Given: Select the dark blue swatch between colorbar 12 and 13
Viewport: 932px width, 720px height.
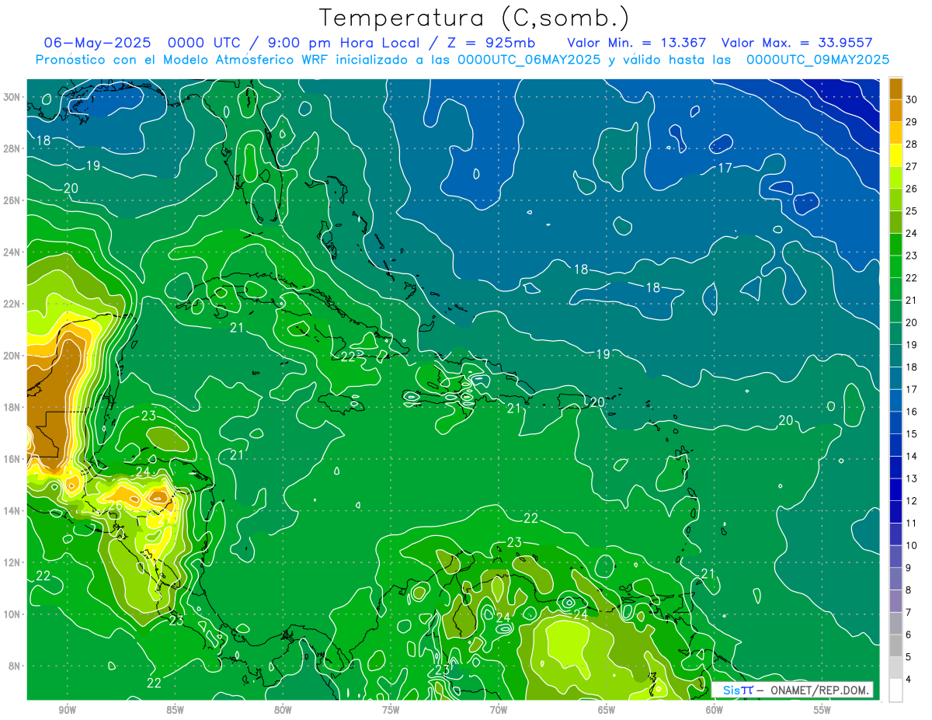Looking at the screenshot, I should click(x=895, y=489).
